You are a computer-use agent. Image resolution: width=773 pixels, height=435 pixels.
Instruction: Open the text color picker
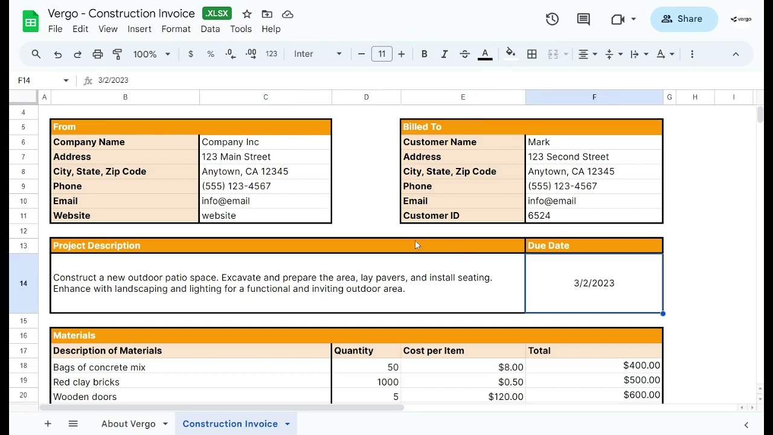[x=484, y=54]
